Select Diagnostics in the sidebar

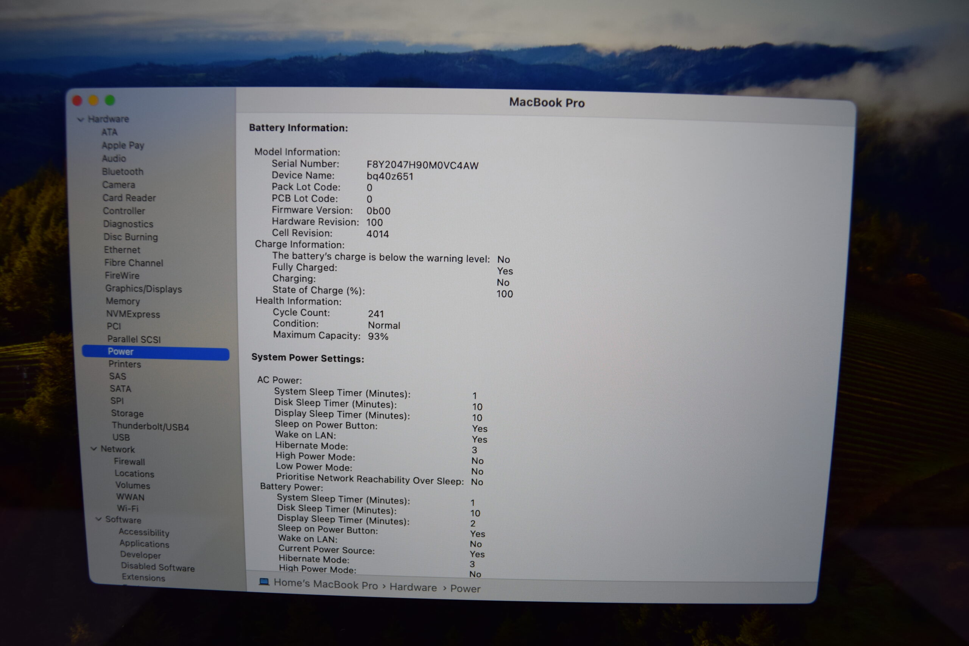pyautogui.click(x=128, y=224)
